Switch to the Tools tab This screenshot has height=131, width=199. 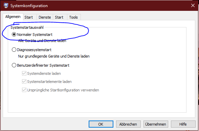tap(73, 17)
